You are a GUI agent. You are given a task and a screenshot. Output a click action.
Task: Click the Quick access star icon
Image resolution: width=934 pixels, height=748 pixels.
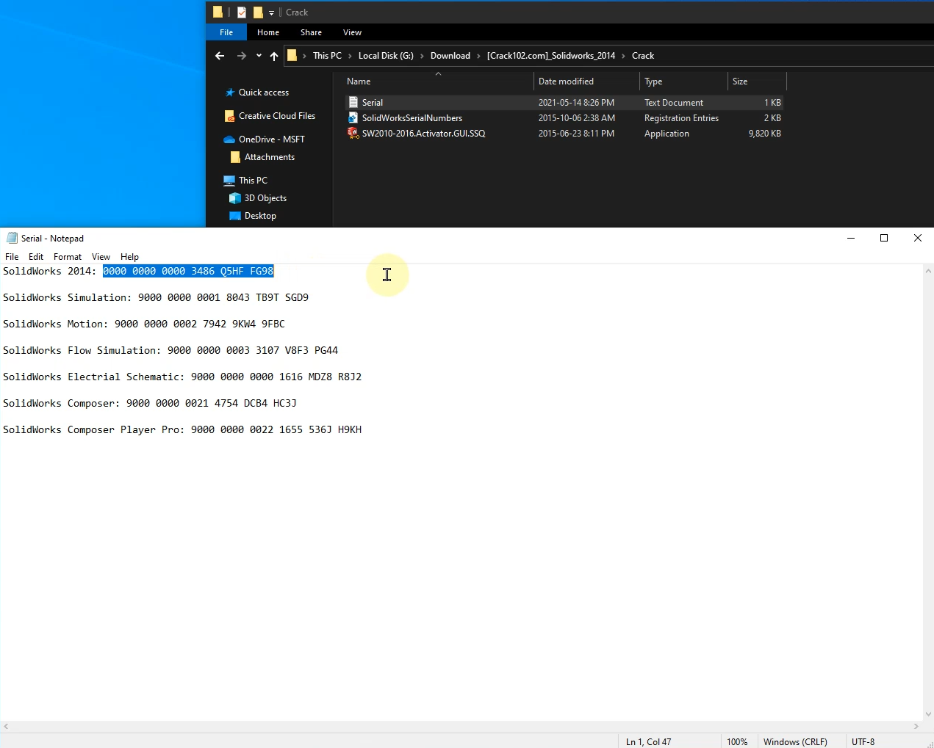pos(230,92)
